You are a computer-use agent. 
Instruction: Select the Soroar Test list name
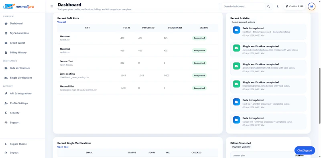point(67,61)
